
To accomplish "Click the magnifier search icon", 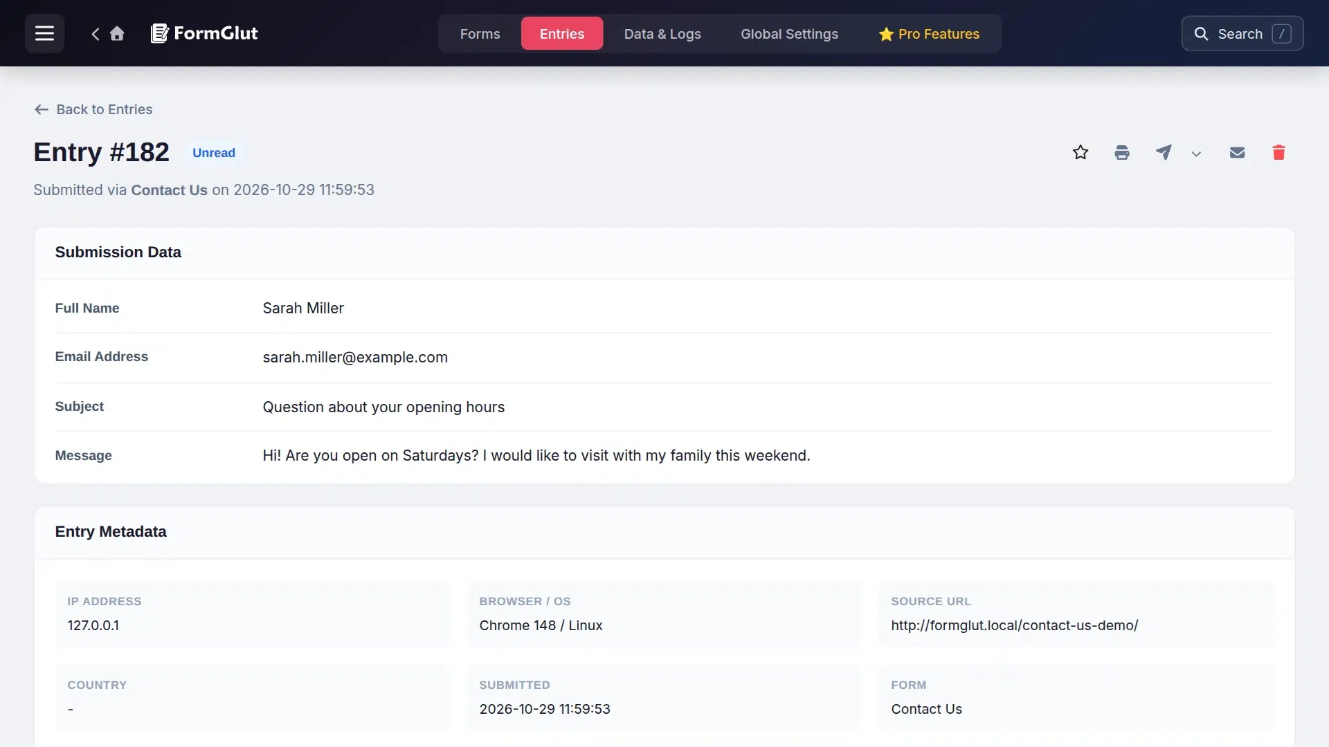I will point(1201,34).
